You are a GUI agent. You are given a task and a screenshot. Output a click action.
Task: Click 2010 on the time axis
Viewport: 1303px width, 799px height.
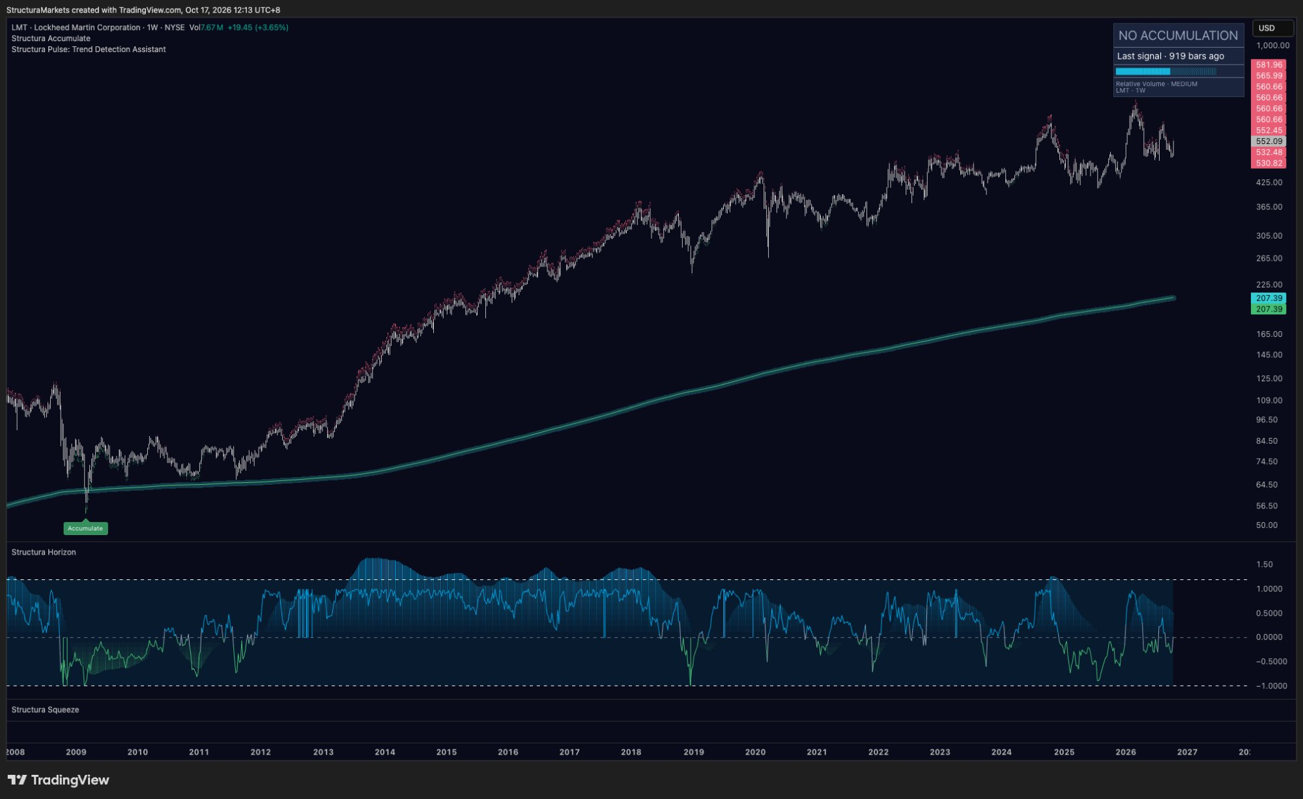coord(137,752)
